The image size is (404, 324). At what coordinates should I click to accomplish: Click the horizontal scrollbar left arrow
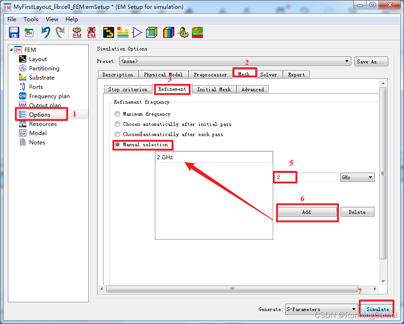click(102, 289)
